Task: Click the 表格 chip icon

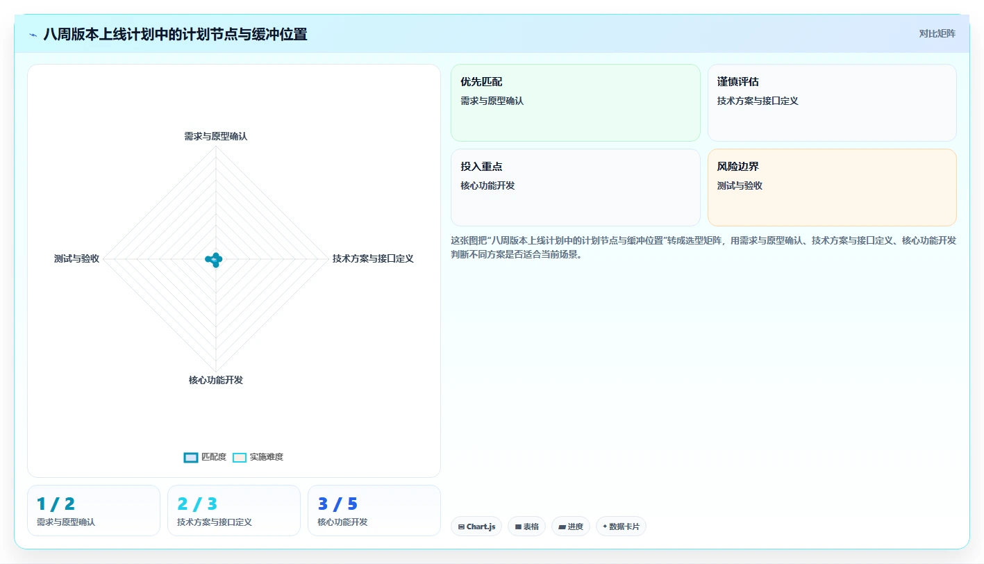Action: [x=518, y=527]
